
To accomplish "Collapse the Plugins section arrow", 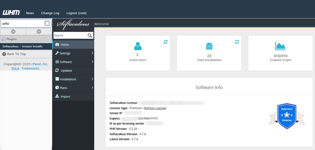I will point(48,39).
